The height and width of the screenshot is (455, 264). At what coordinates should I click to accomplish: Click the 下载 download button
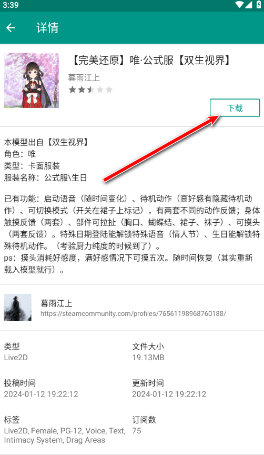coord(235,108)
